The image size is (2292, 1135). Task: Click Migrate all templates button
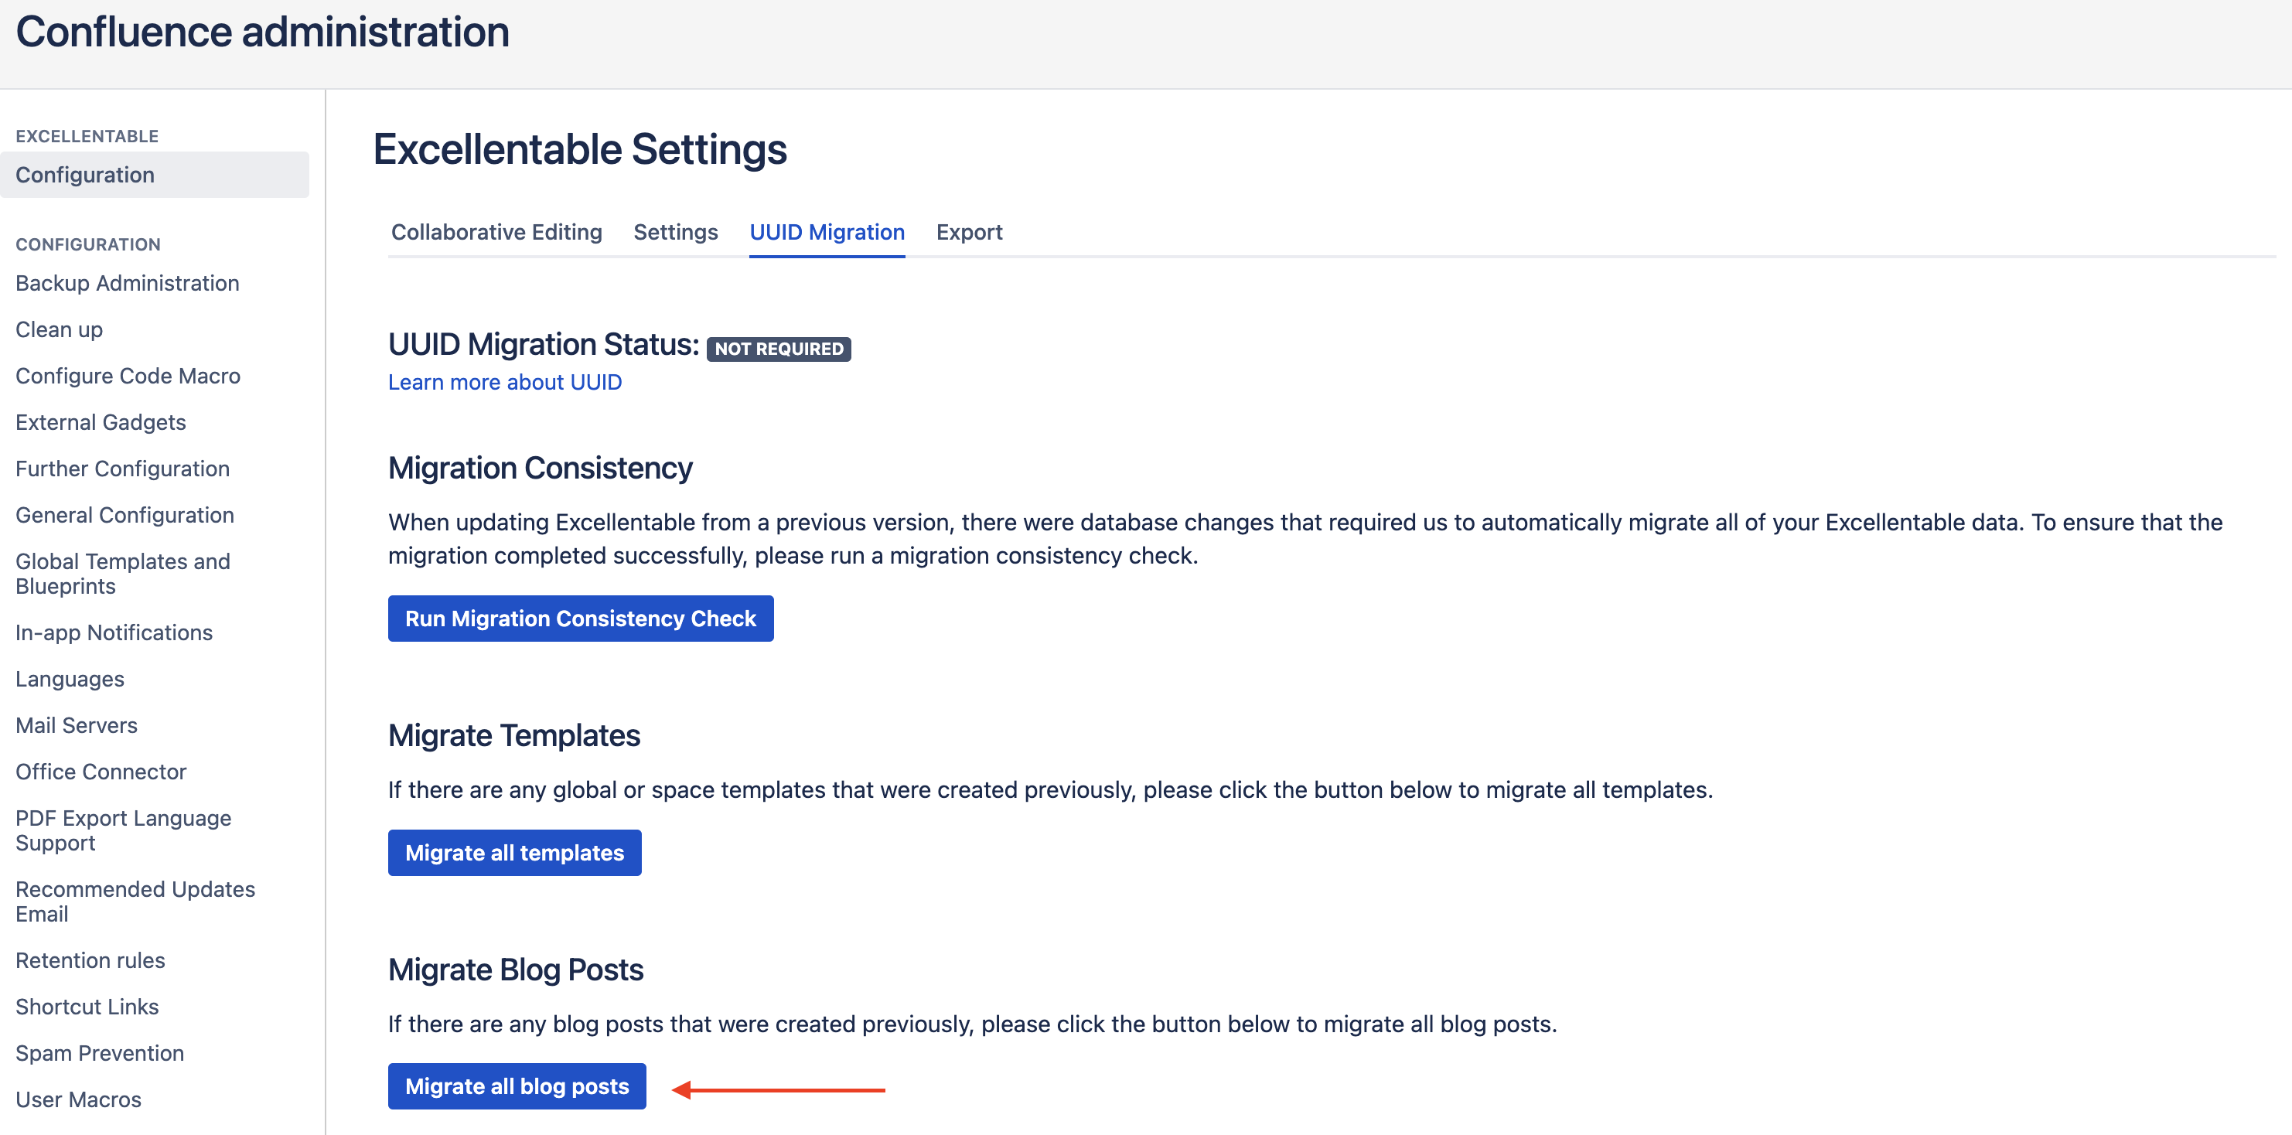coord(514,852)
